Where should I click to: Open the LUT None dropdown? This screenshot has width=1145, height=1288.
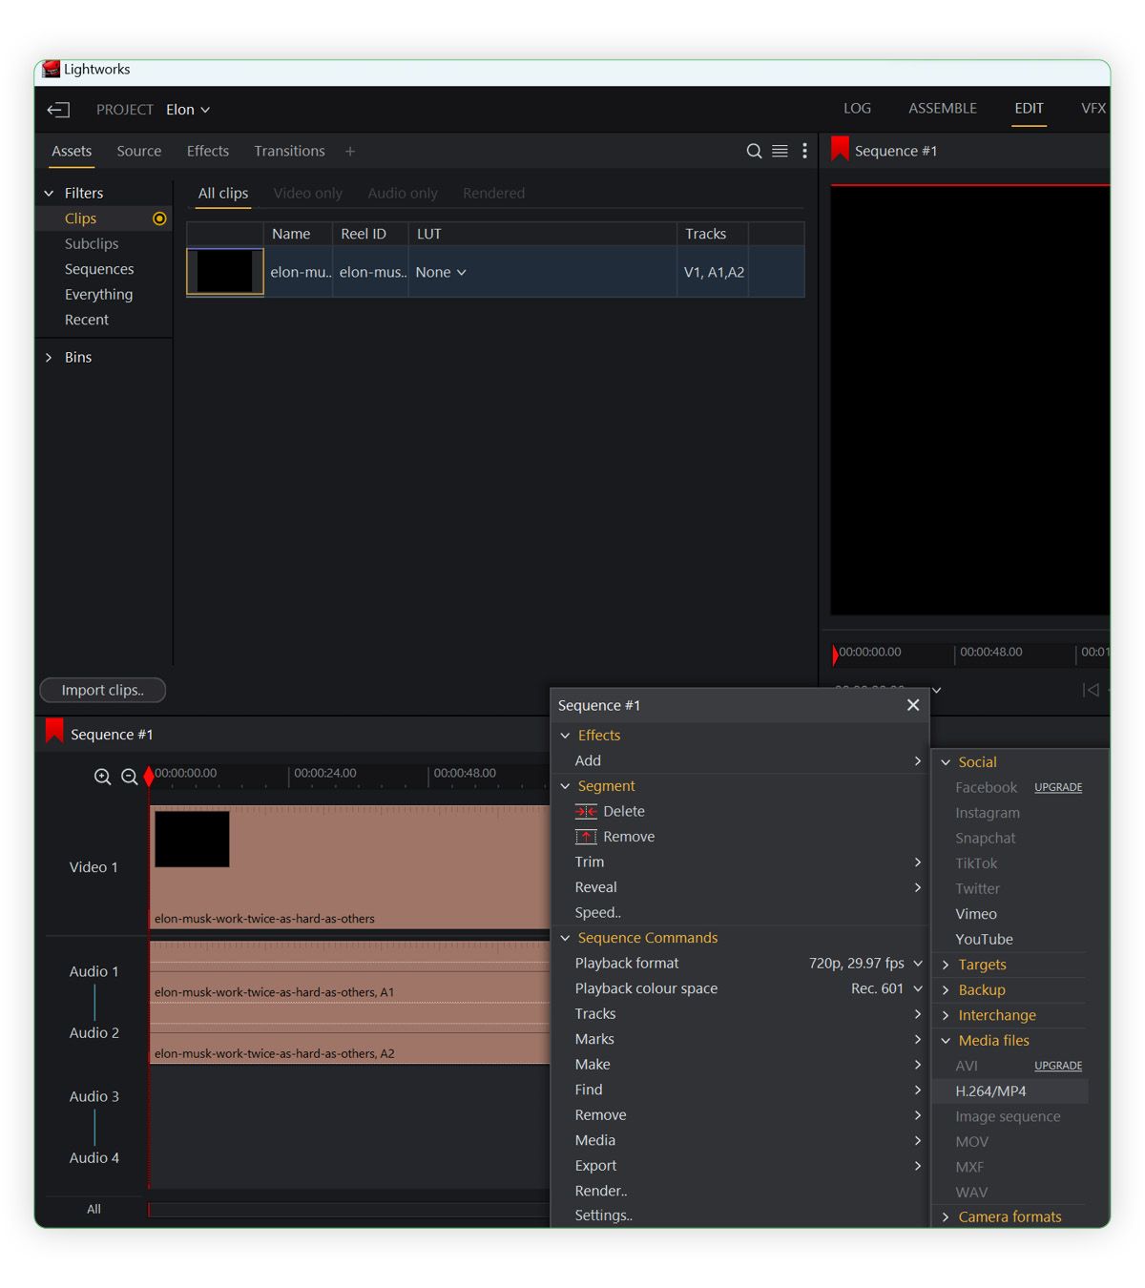point(441,272)
